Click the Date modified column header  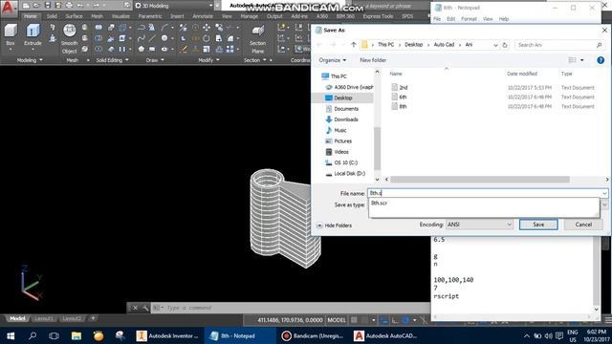[x=522, y=74]
